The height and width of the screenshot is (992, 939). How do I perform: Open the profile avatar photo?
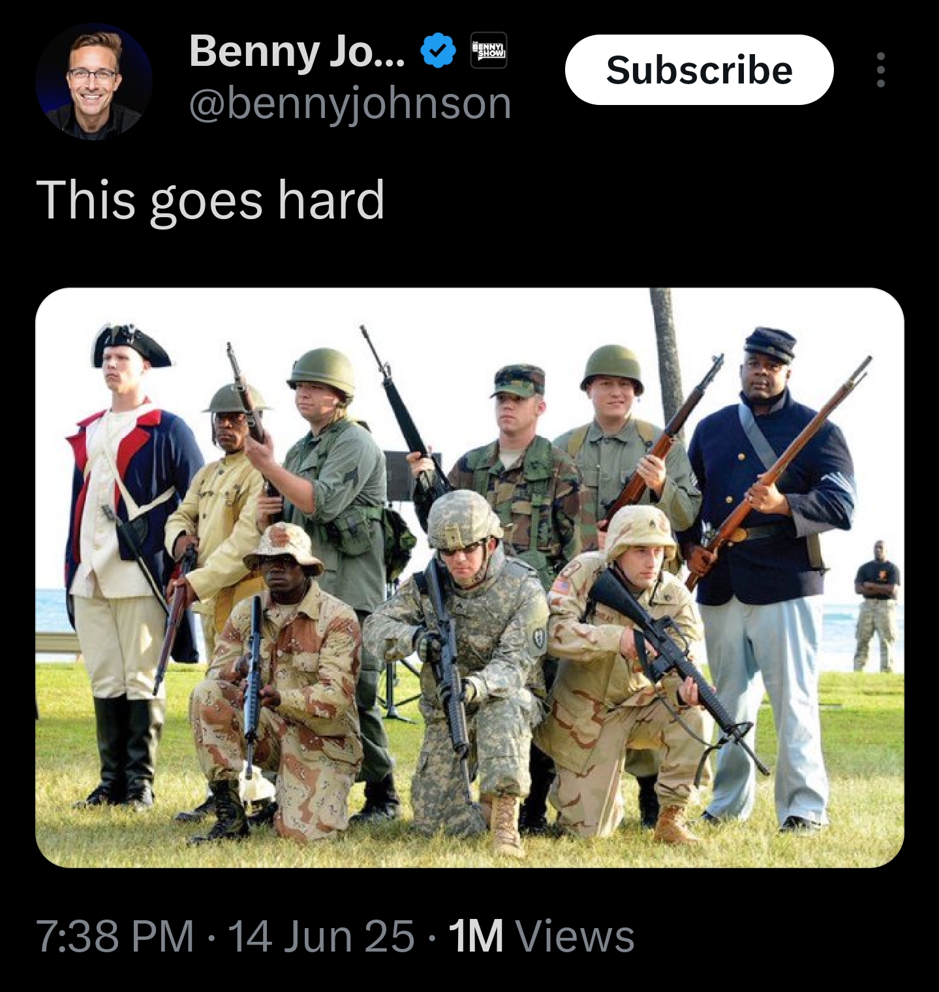click(x=94, y=82)
